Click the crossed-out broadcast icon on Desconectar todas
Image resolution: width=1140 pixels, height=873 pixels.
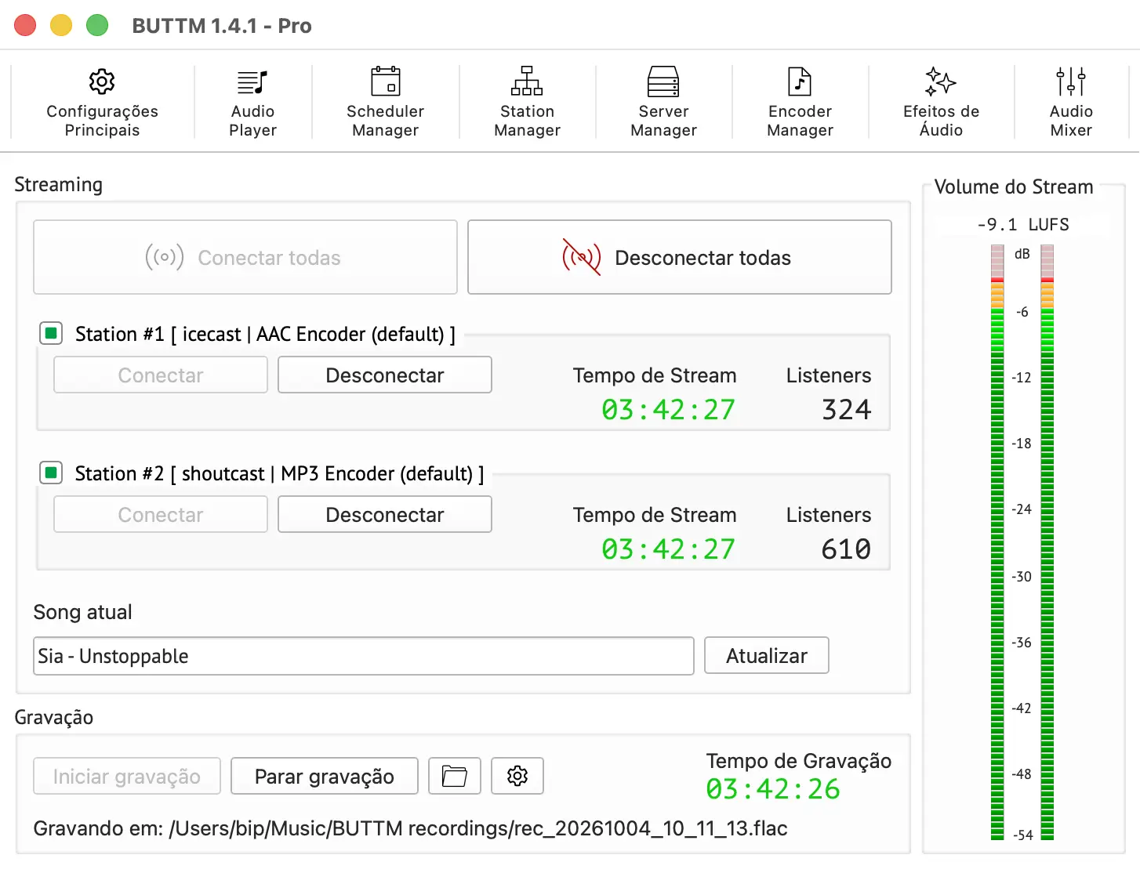582,257
